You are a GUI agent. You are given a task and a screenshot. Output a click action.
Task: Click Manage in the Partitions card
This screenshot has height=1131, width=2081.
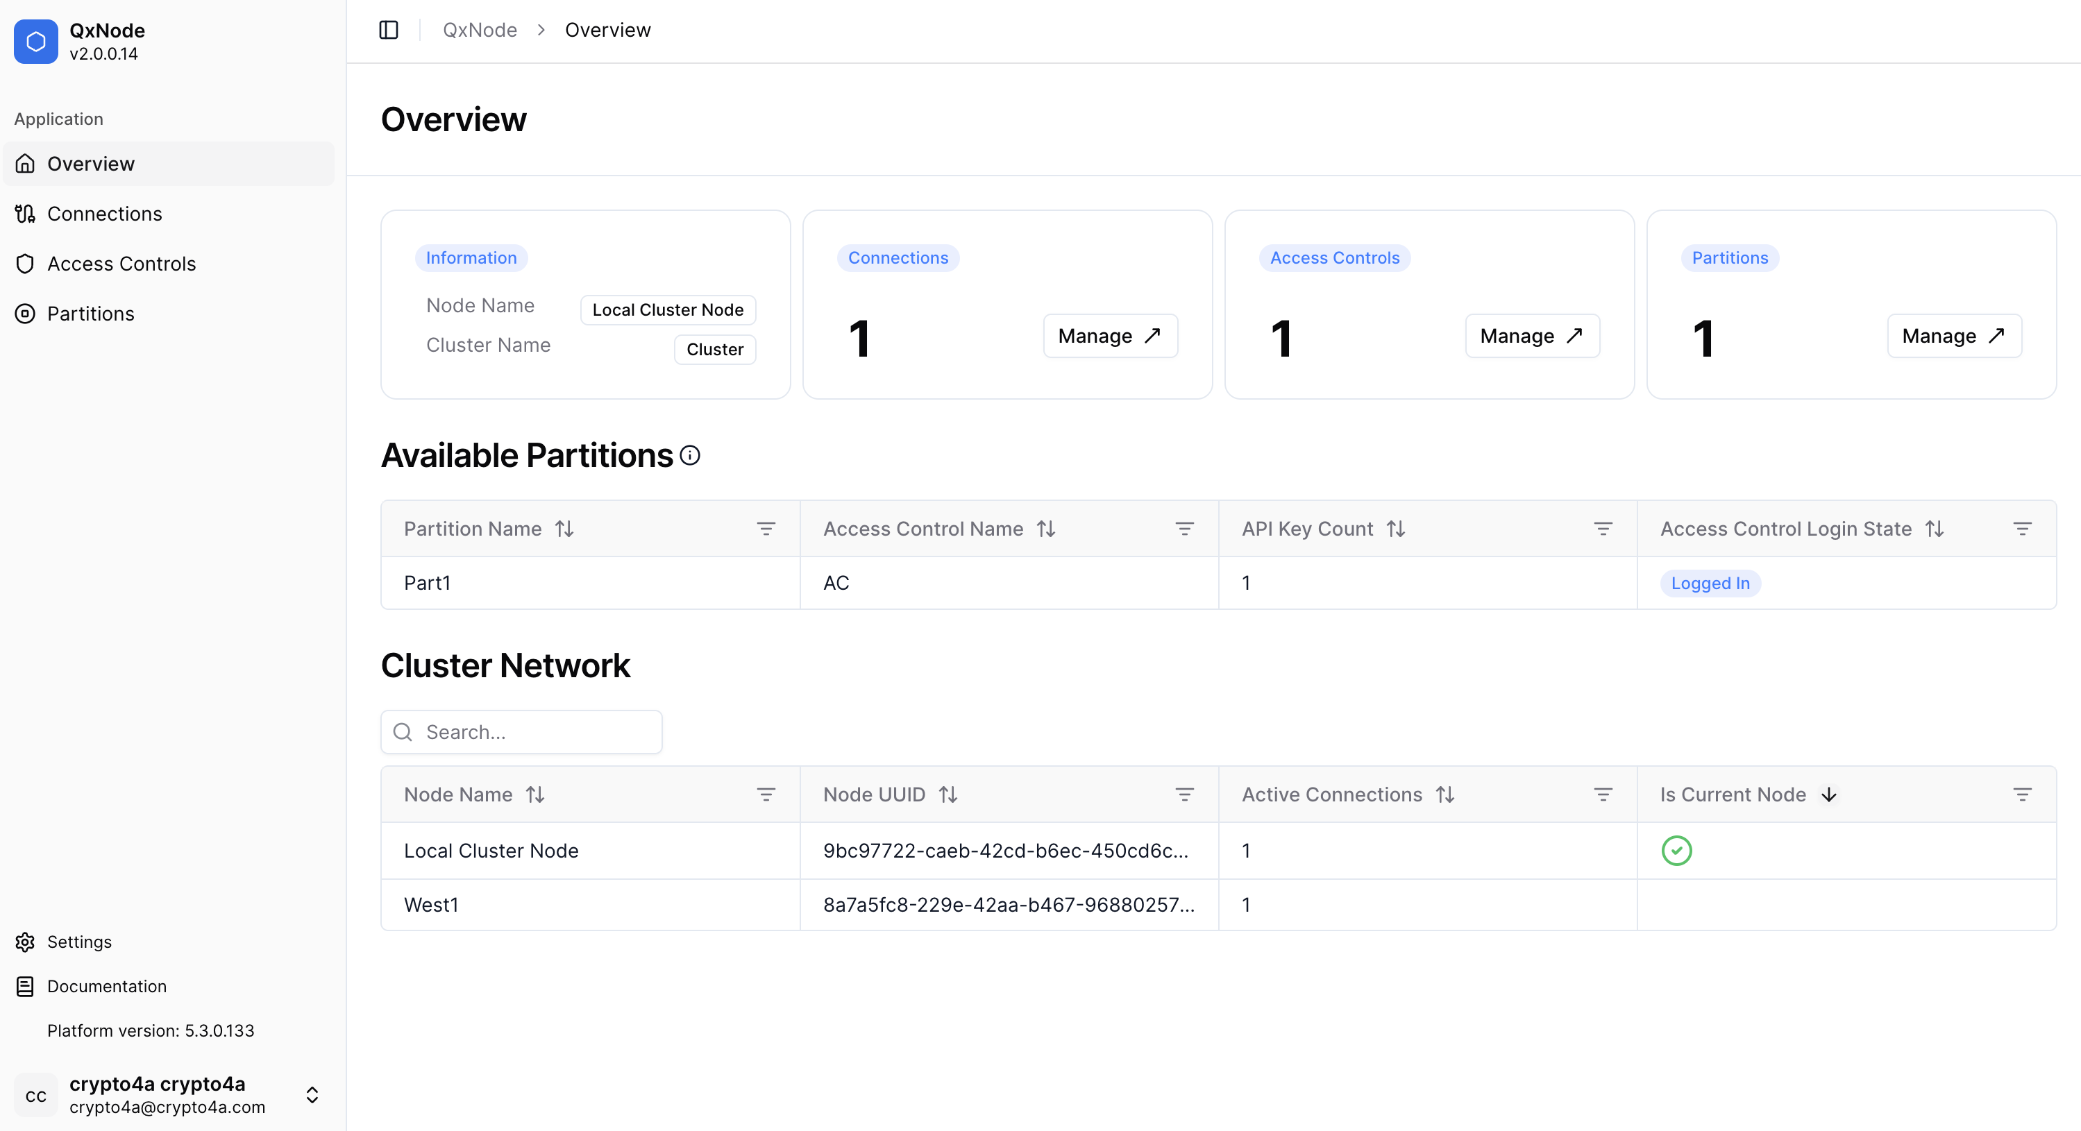(1953, 336)
